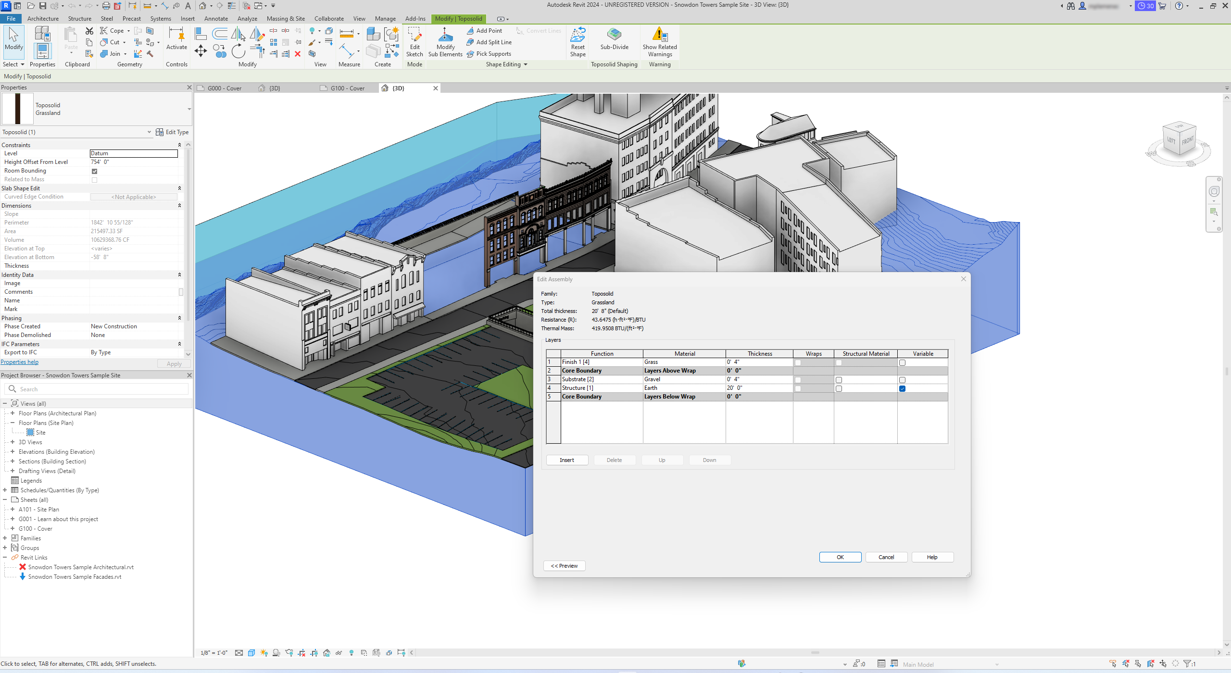Open the File menu tab
This screenshot has height=673, width=1231.
[11, 19]
